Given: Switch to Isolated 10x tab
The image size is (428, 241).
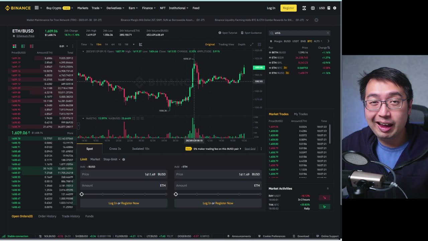Looking at the screenshot, I should [141, 149].
